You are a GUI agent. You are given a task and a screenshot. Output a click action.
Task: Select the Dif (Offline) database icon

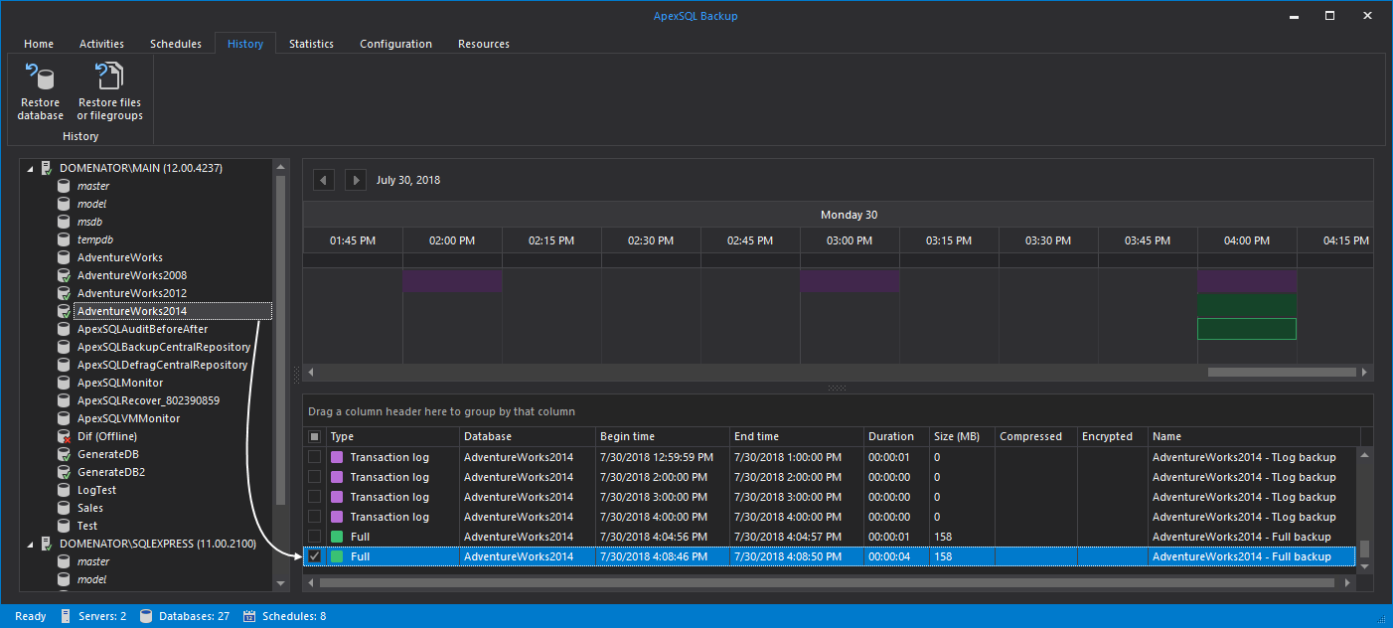pos(64,436)
